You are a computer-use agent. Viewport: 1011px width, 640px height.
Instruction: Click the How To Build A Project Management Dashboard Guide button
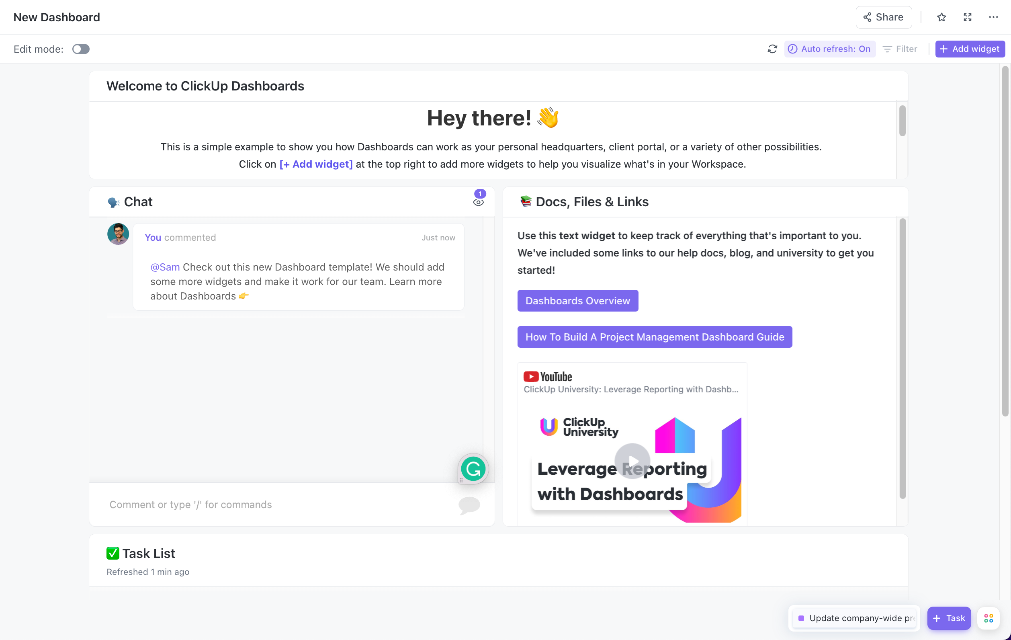[655, 337]
